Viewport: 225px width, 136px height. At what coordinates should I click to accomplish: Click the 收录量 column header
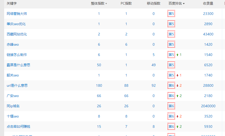point(208,4)
